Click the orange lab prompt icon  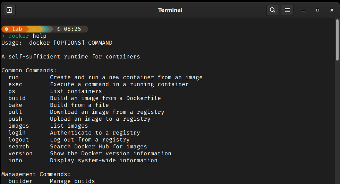7,29
